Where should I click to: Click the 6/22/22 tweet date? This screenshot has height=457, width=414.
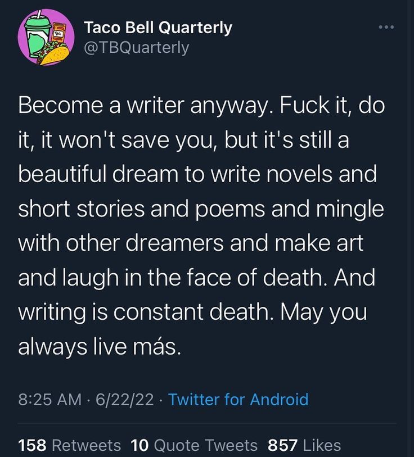[124, 400]
